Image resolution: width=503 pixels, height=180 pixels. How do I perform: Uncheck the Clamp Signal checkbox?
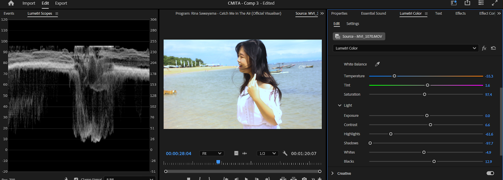point(76,179)
